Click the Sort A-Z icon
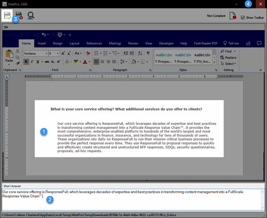Screen dimensions: 267x218 [x=140, y=53]
